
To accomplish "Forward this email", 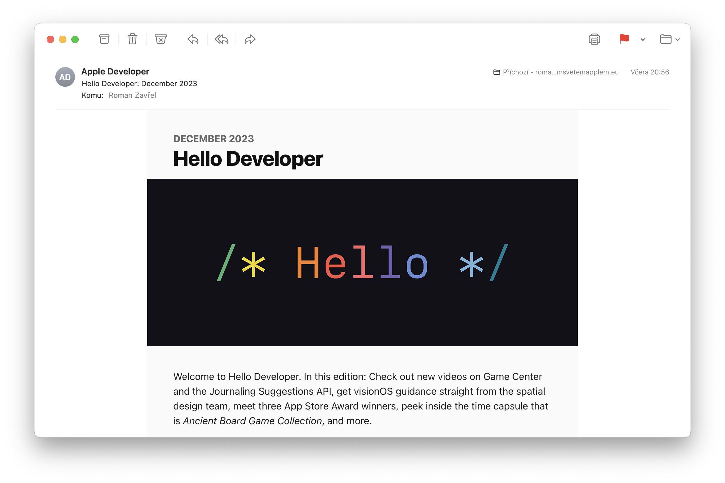I will tap(250, 39).
